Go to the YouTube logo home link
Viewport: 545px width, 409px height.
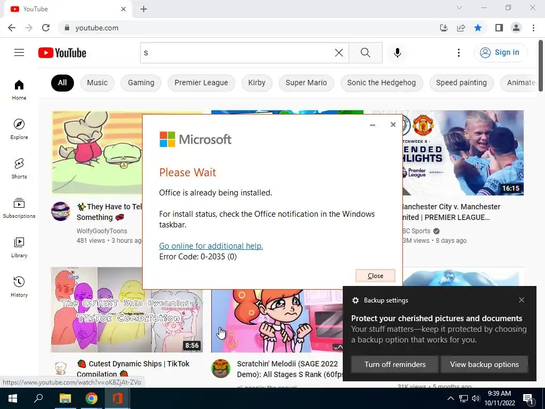point(62,53)
